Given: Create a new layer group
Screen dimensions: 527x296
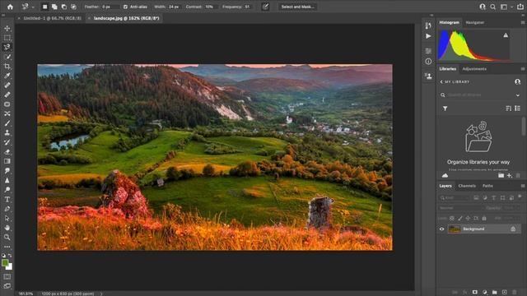Looking at the screenshot, I should [x=495, y=293].
